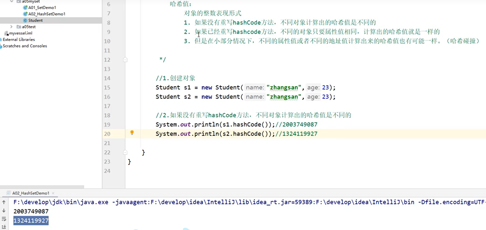Click the comment starting //2.如果没有重写hashCode
Screen dimensions: 486x230
(254, 115)
